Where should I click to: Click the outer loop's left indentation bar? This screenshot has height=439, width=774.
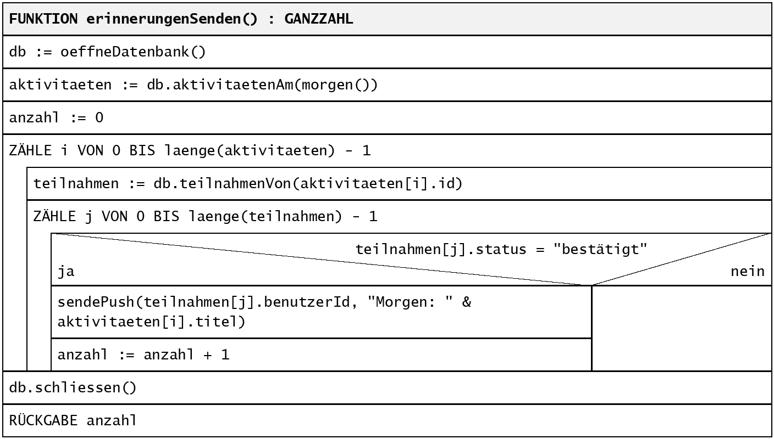(15, 269)
